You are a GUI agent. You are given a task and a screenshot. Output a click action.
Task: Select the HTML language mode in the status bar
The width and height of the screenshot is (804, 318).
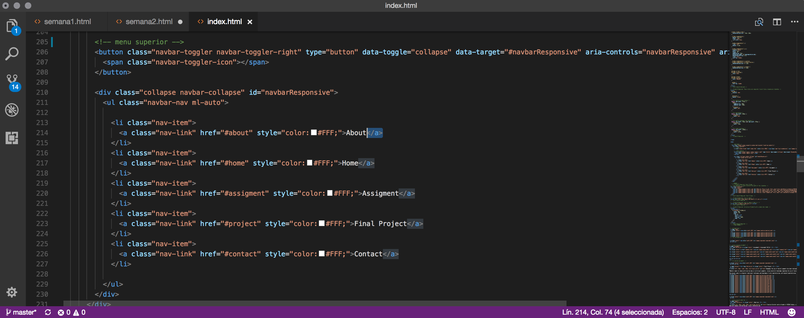[769, 312]
